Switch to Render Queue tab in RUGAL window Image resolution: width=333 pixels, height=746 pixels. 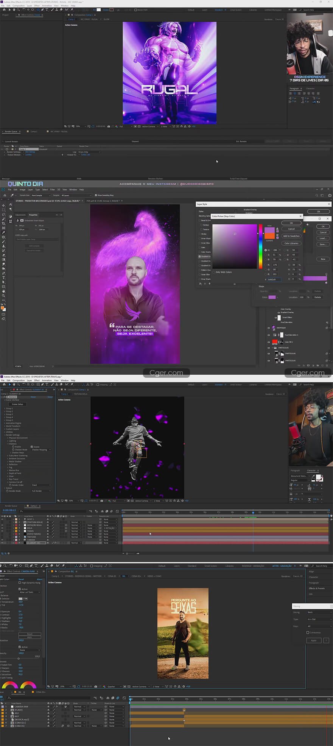point(11,131)
